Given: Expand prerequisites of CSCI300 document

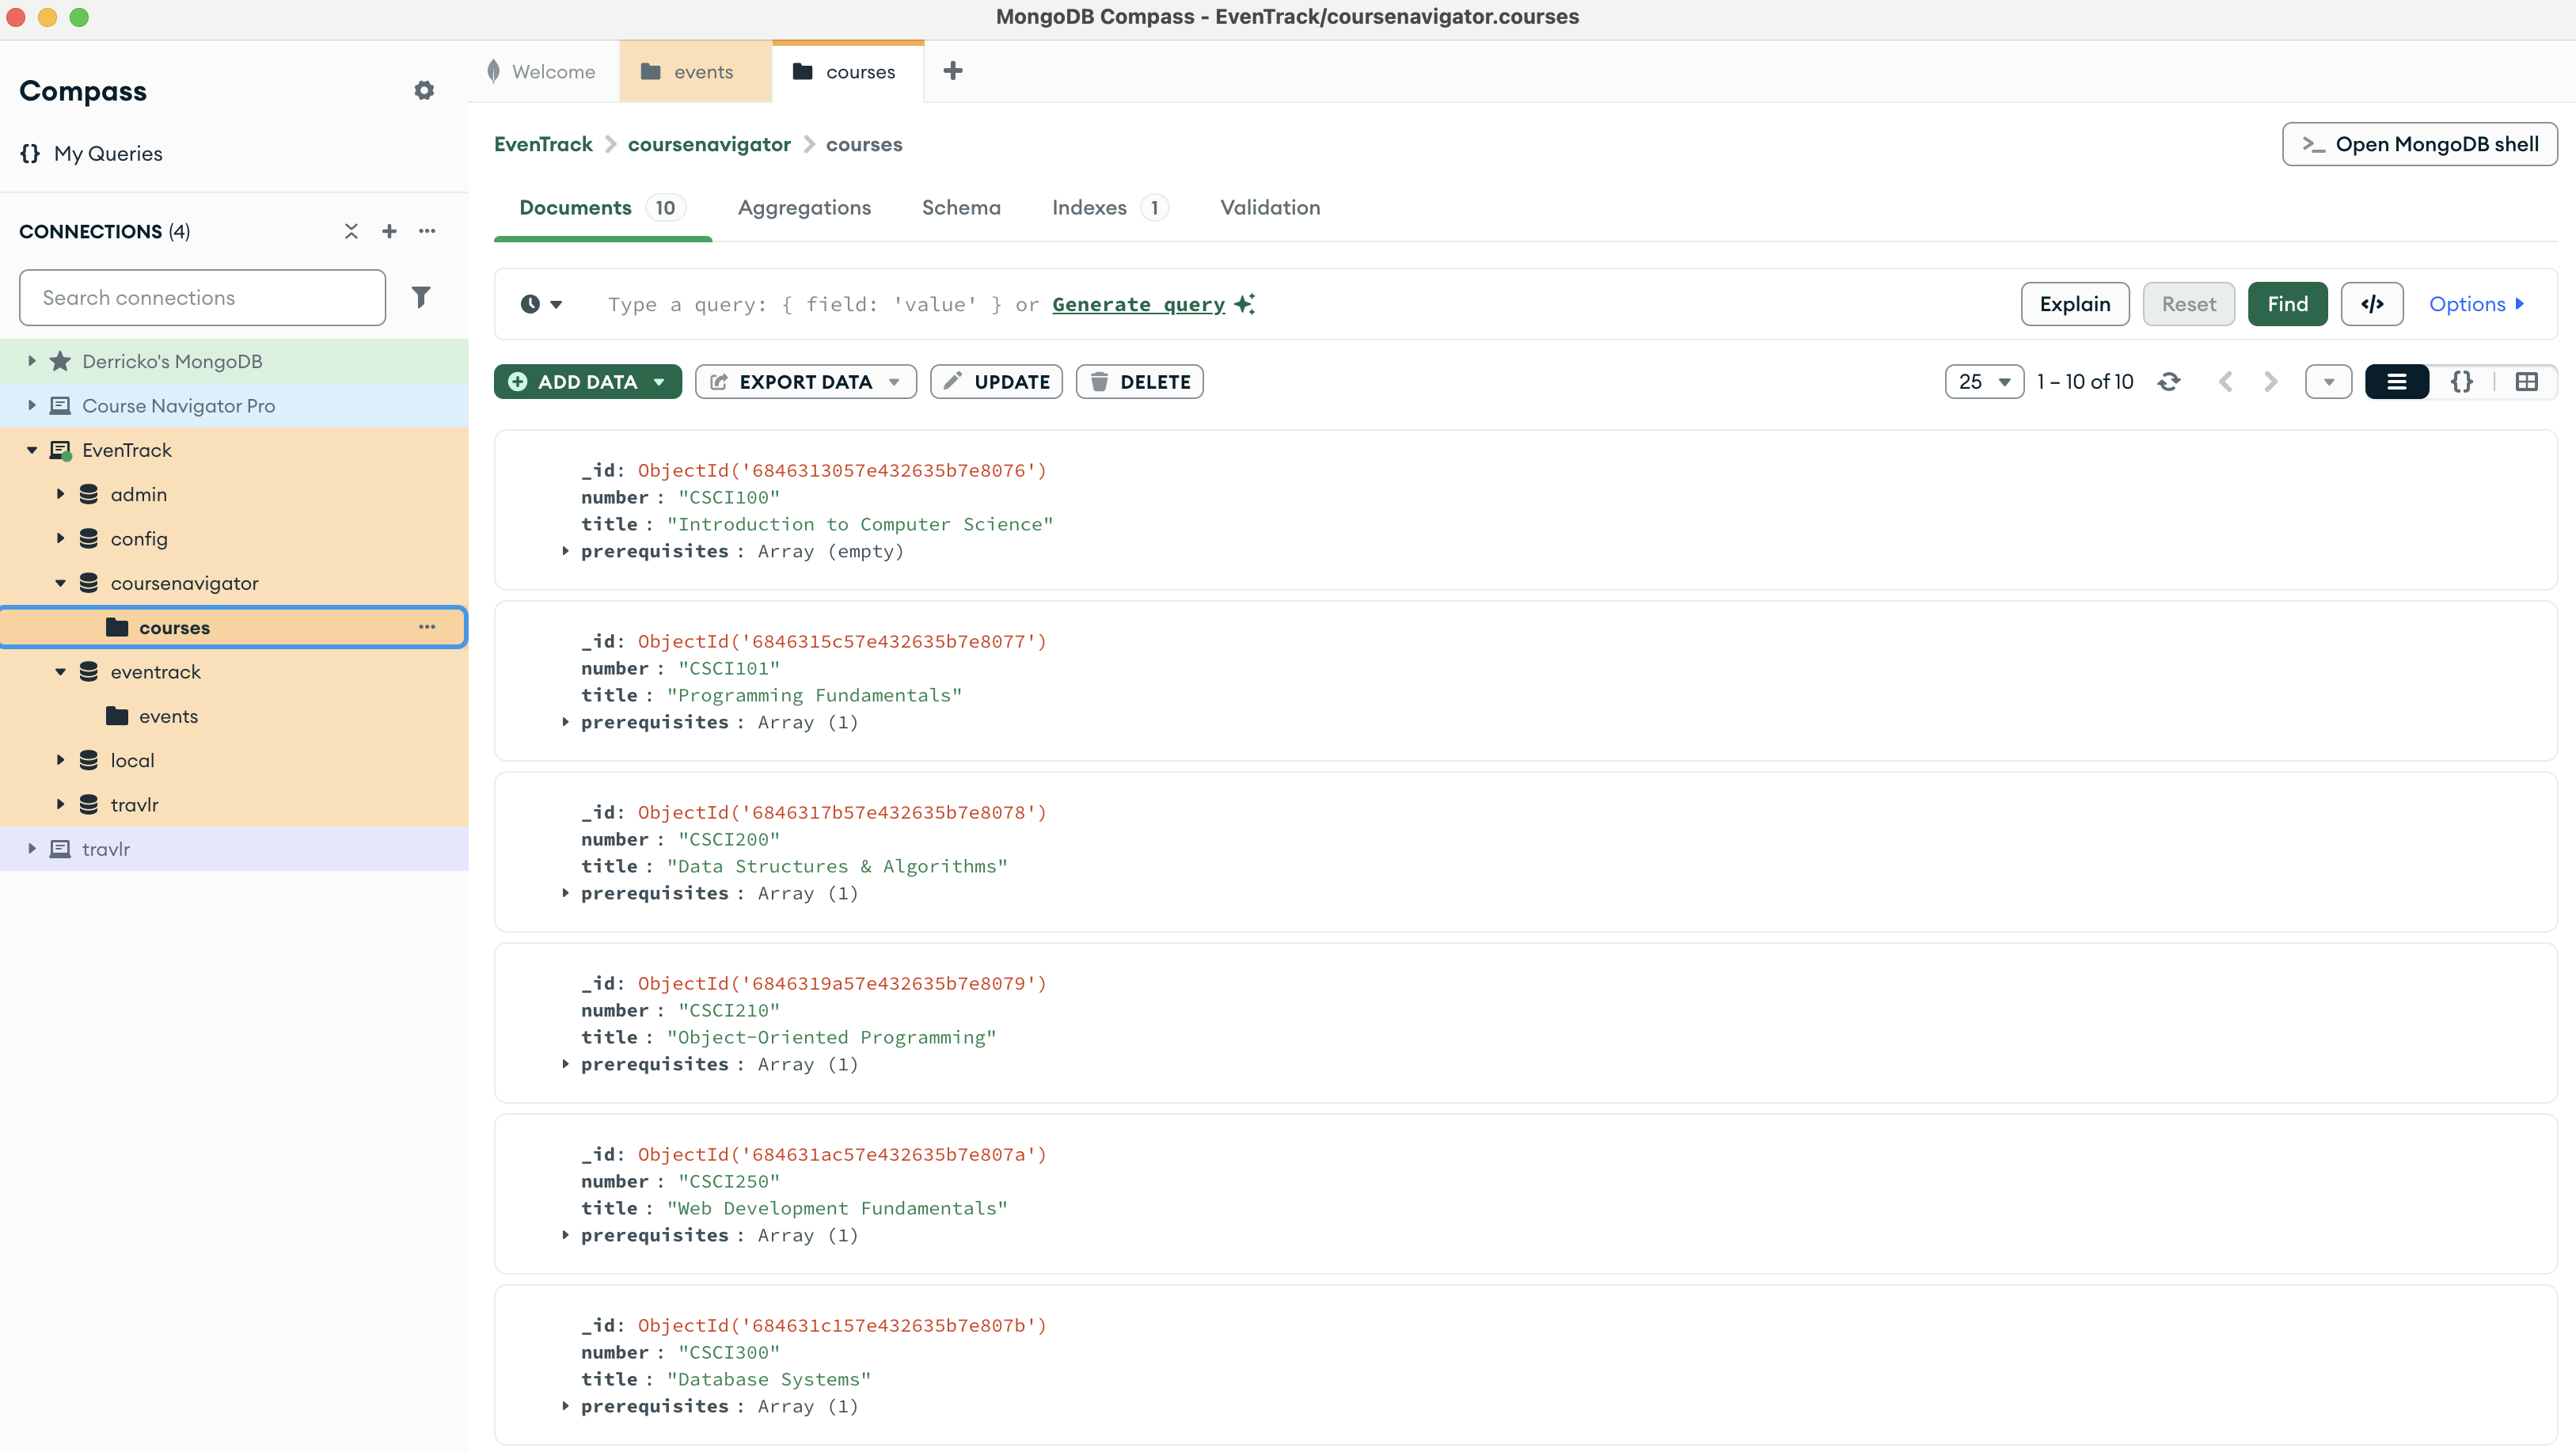Looking at the screenshot, I should tap(565, 1406).
